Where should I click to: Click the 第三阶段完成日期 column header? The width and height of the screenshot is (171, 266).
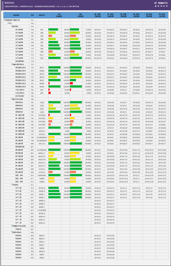click(x=162, y=15)
